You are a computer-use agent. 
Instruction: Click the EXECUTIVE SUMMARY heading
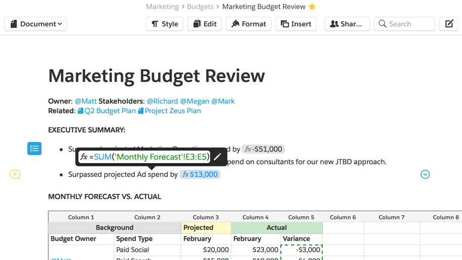(87, 130)
